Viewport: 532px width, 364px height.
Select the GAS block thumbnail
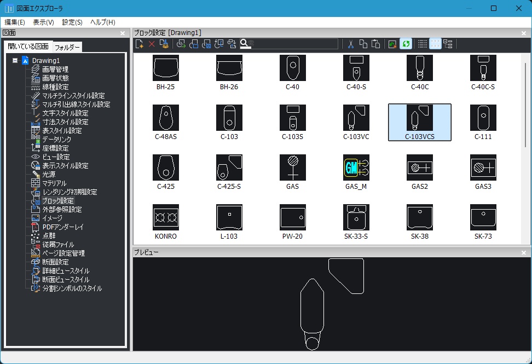pyautogui.click(x=292, y=167)
